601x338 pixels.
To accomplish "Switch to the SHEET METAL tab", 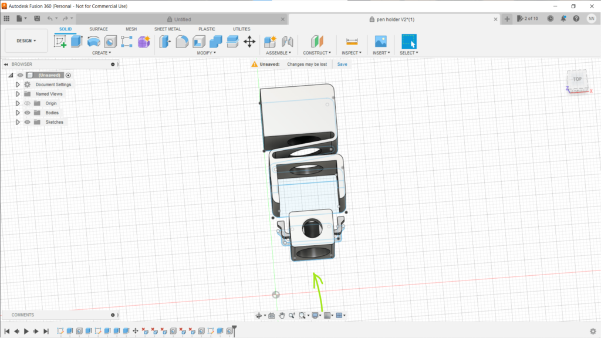I will coord(167,29).
